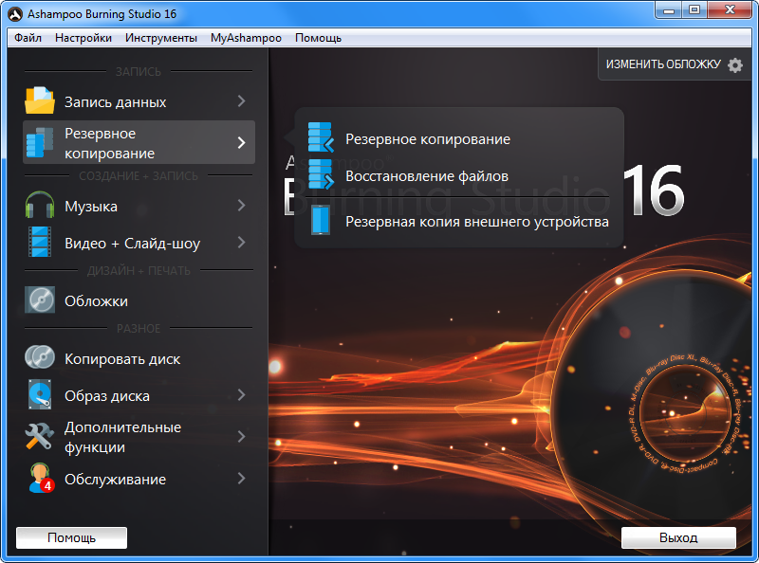Expand the Музыка submenu arrow

pyautogui.click(x=242, y=206)
